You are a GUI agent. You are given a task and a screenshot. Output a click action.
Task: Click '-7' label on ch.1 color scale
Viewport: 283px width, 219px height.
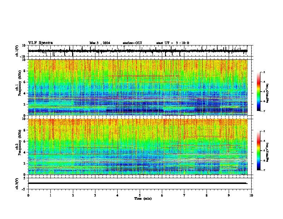click(x=264, y=111)
